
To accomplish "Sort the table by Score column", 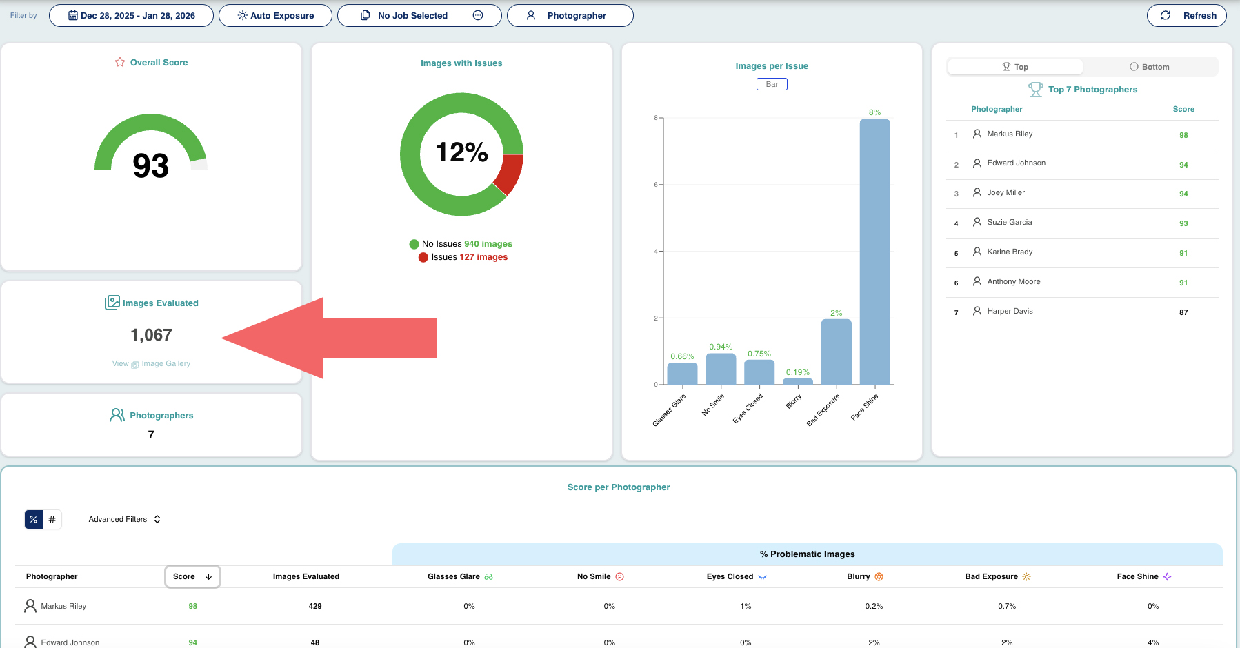I will [192, 576].
